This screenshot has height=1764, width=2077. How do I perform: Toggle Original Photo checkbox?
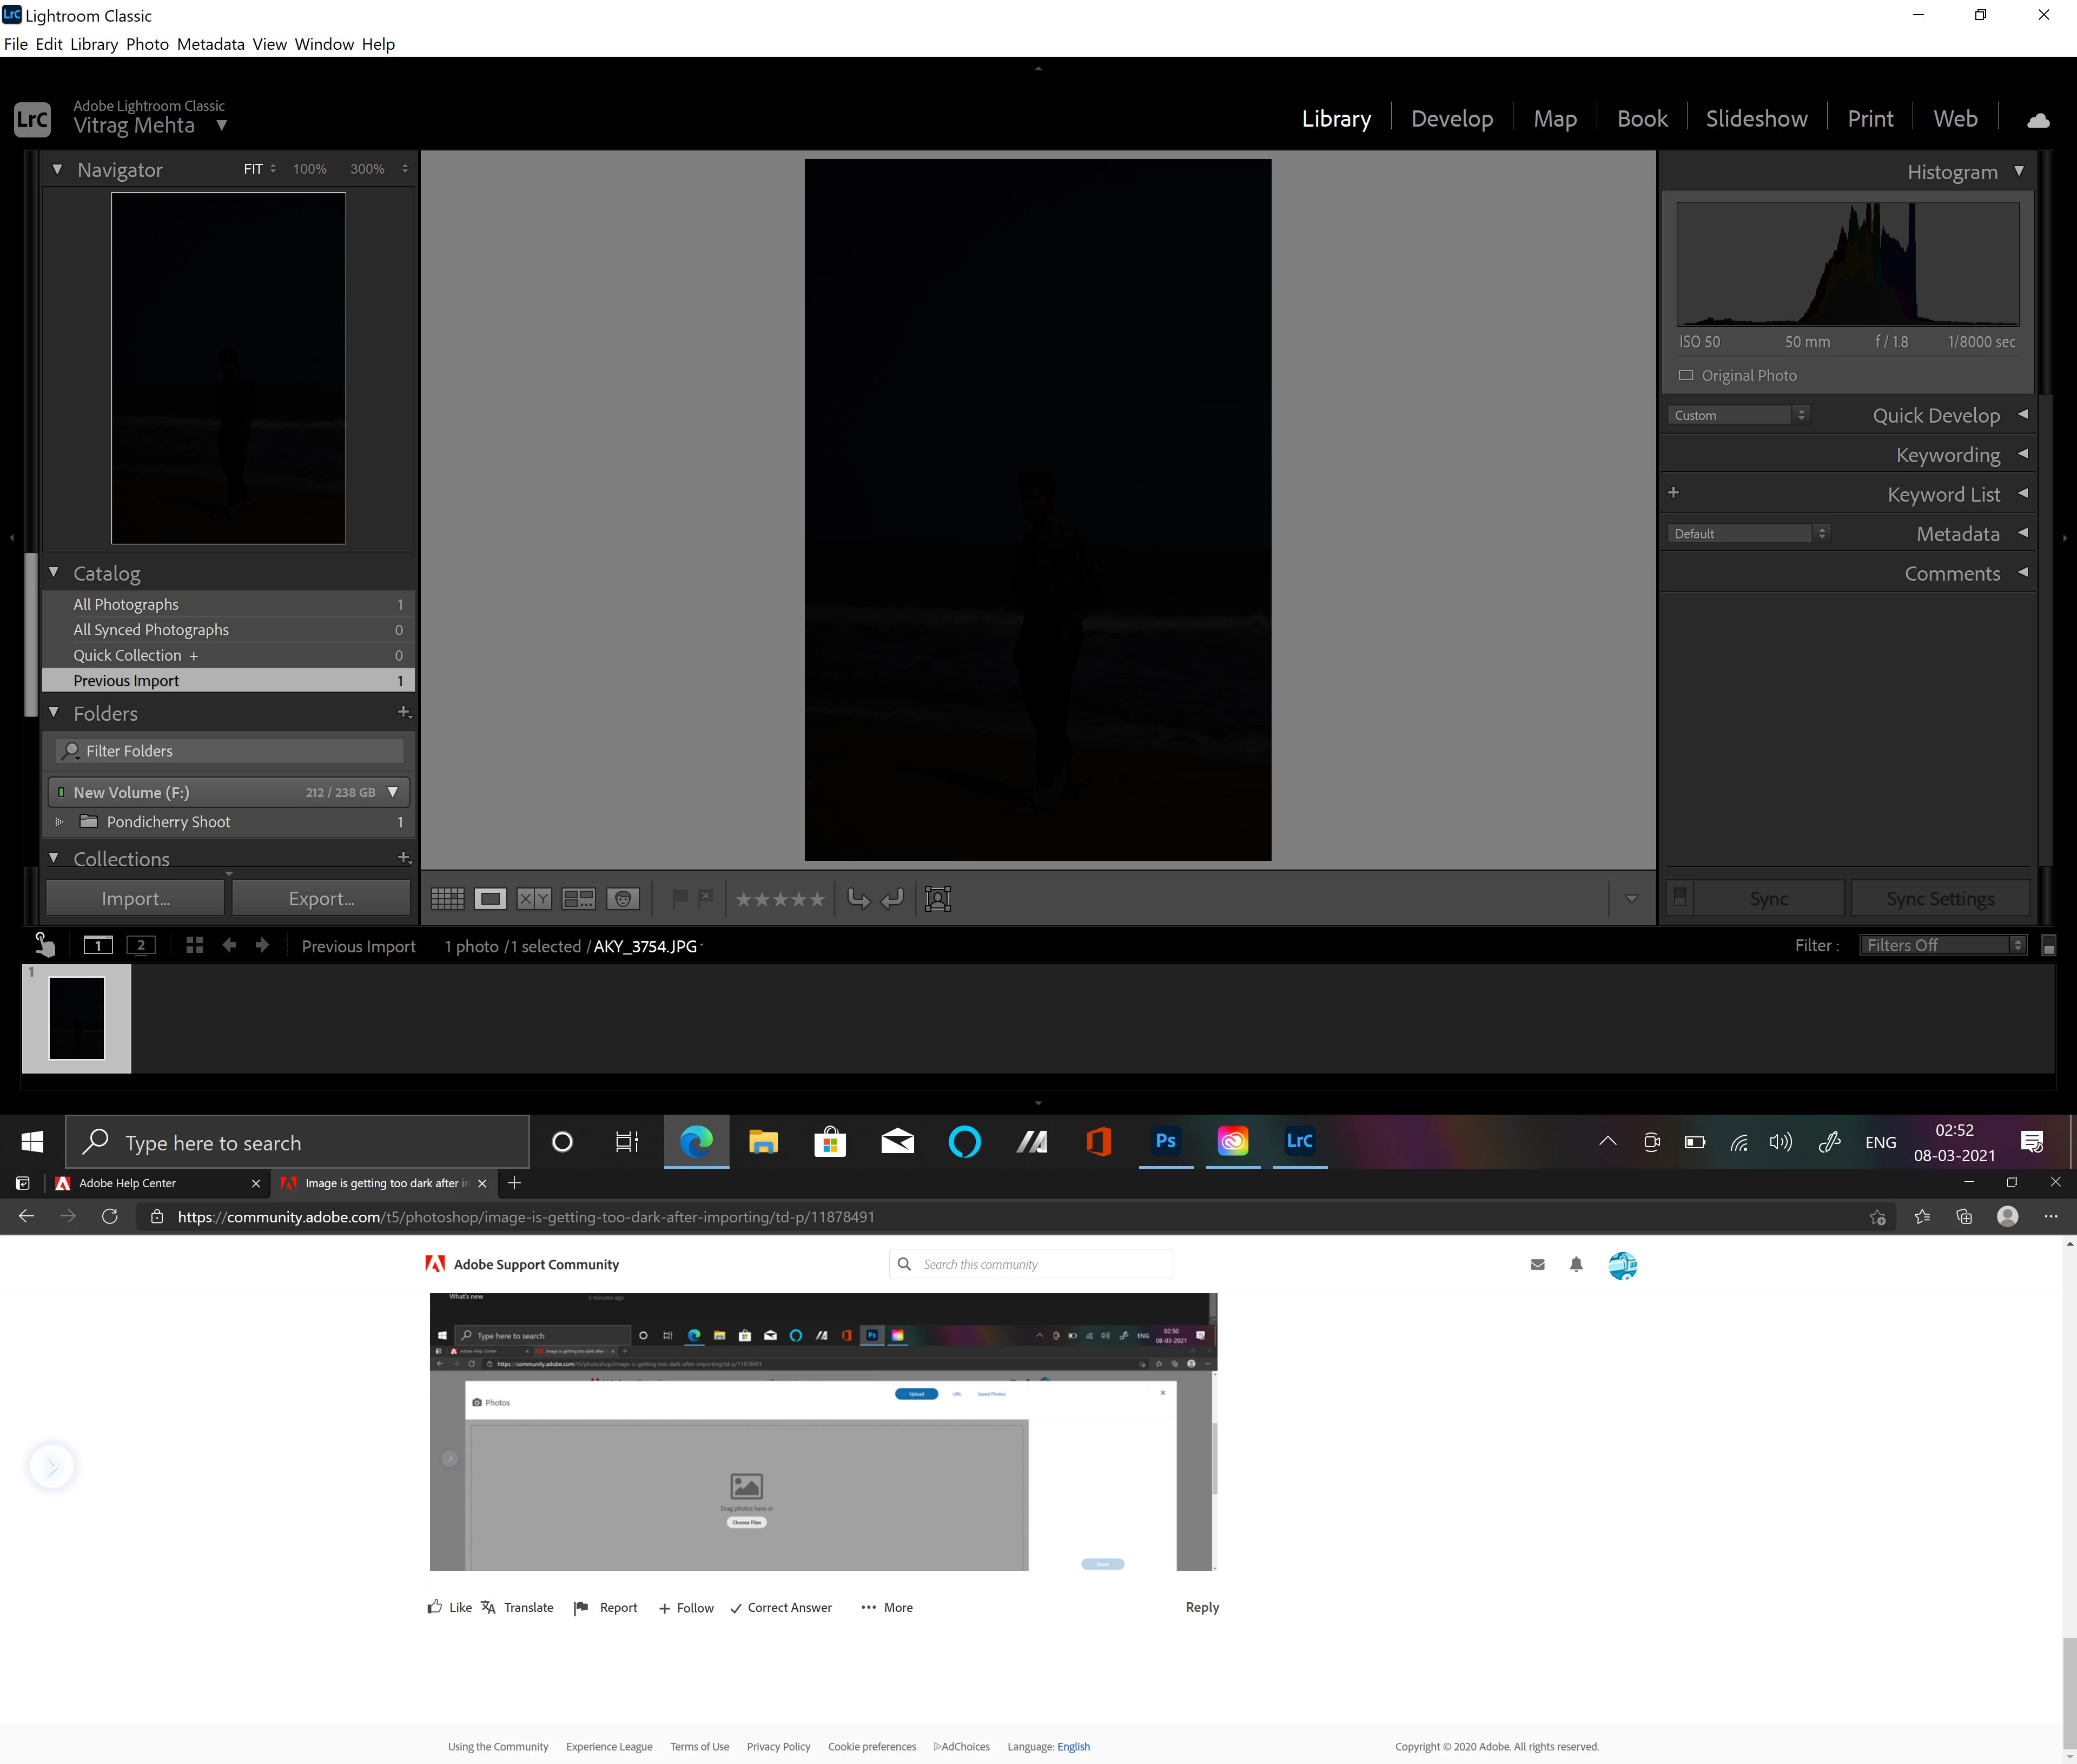pos(1686,375)
